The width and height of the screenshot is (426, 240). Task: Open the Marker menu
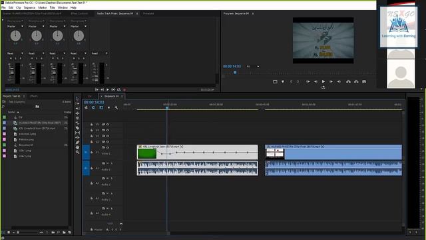pos(43,7)
